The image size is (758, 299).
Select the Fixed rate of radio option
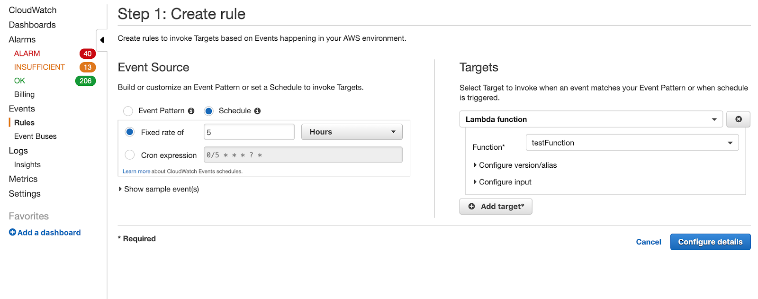pos(130,132)
